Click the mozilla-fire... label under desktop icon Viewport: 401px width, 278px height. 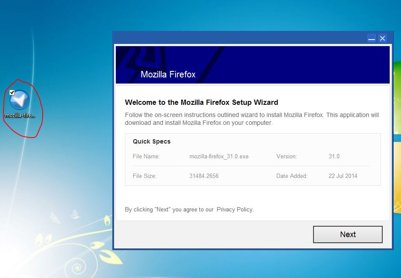[x=20, y=115]
